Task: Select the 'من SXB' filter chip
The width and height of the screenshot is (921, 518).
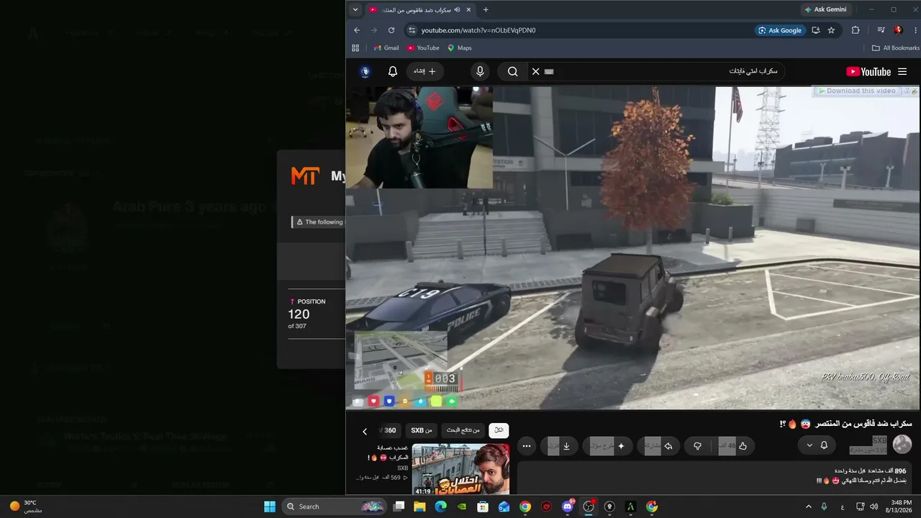Action: 422,430
